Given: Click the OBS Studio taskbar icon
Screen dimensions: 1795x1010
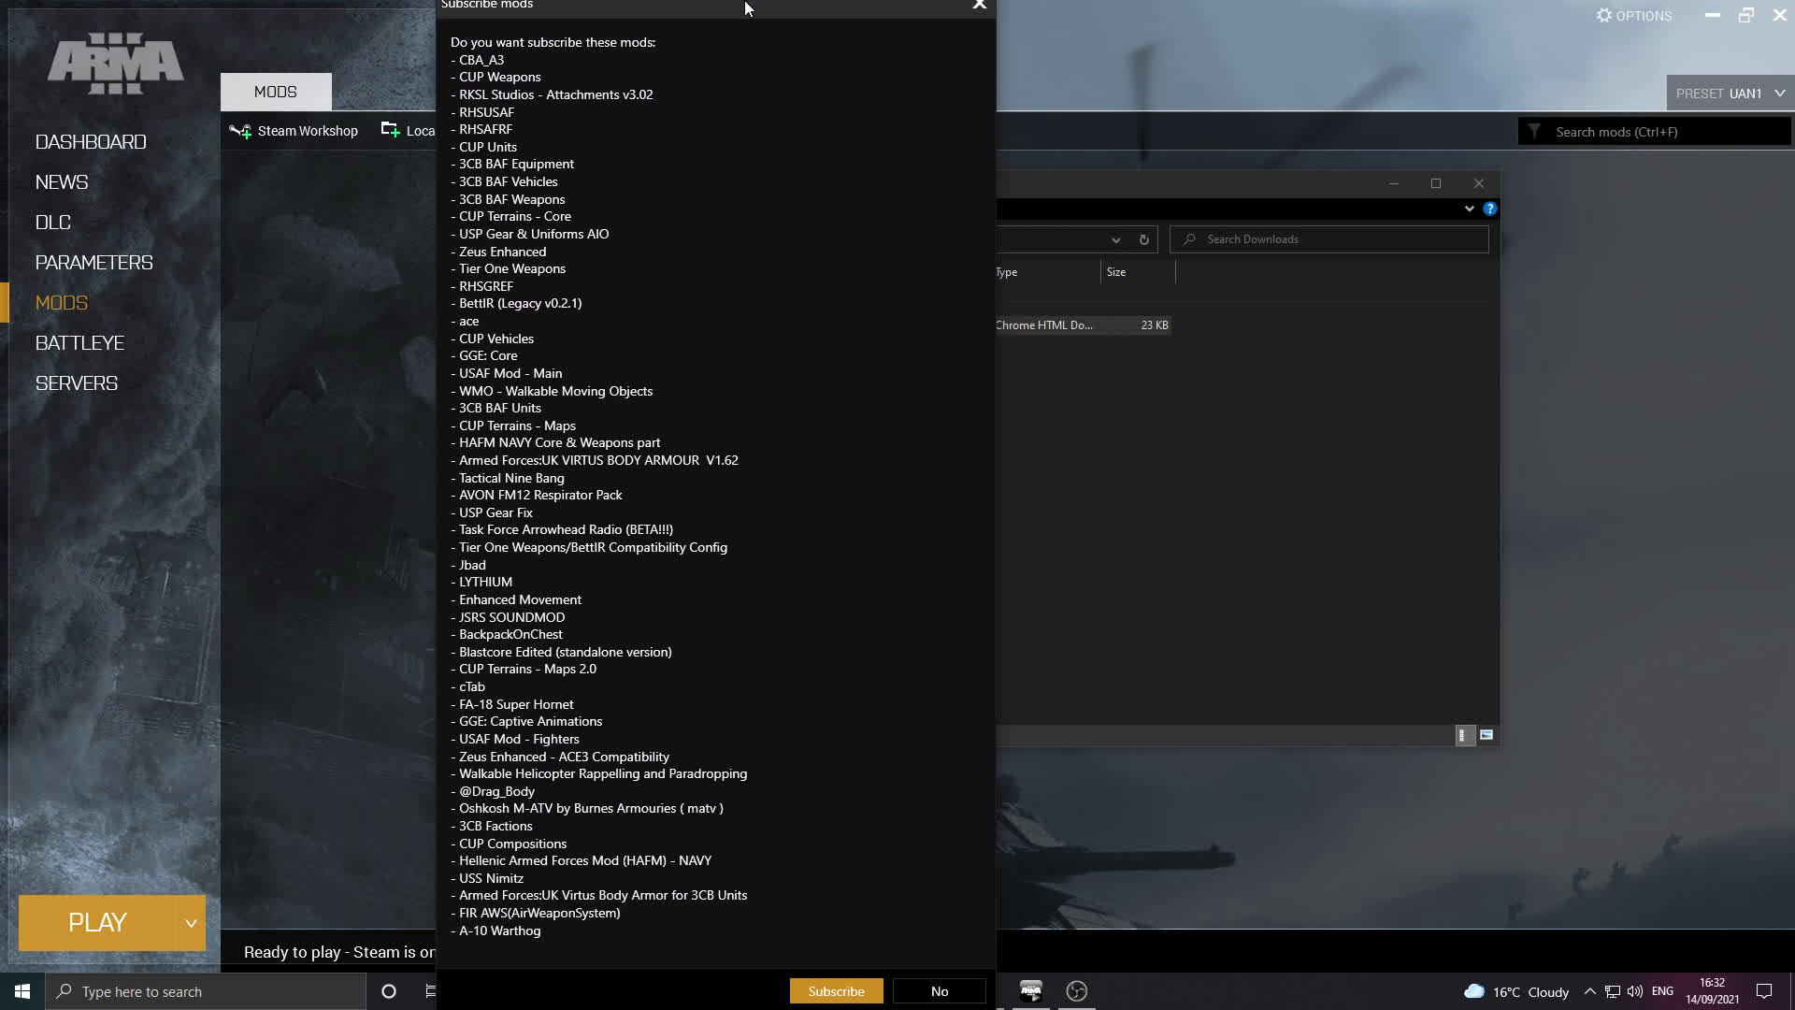Looking at the screenshot, I should coord(1077,991).
